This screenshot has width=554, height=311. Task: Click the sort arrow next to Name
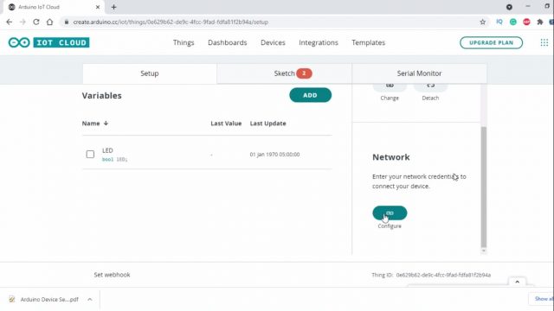(x=106, y=123)
